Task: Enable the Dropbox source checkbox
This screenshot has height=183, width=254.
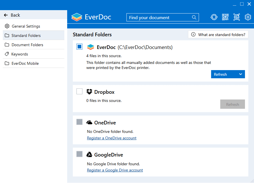Action: pos(79,91)
